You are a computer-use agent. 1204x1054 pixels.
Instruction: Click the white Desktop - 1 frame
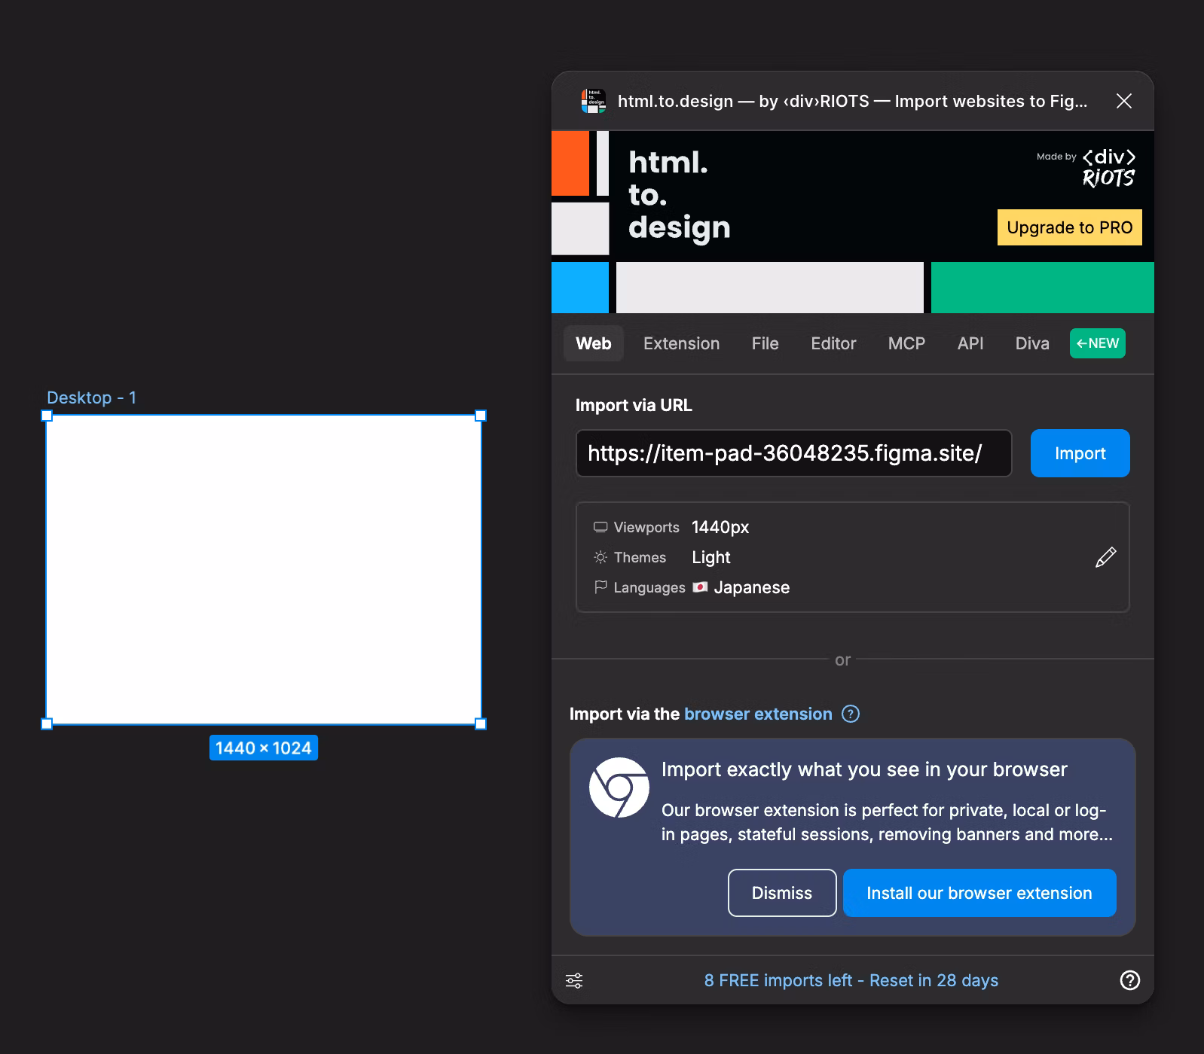pos(264,570)
